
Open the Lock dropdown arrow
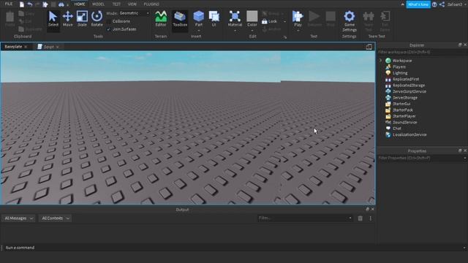[284, 21]
